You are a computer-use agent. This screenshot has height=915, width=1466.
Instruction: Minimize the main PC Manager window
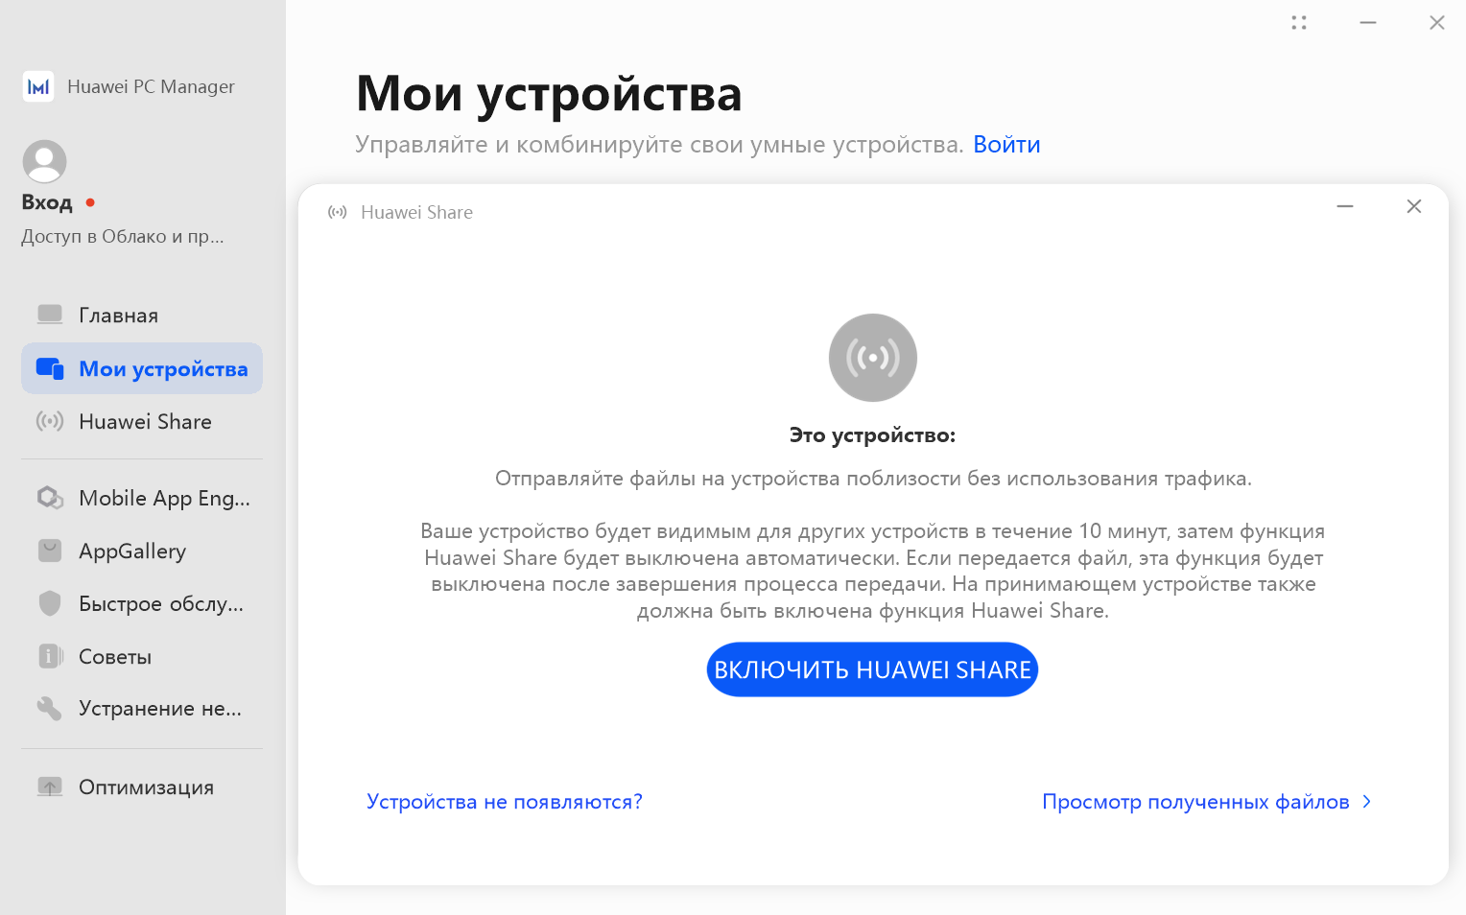(x=1368, y=22)
